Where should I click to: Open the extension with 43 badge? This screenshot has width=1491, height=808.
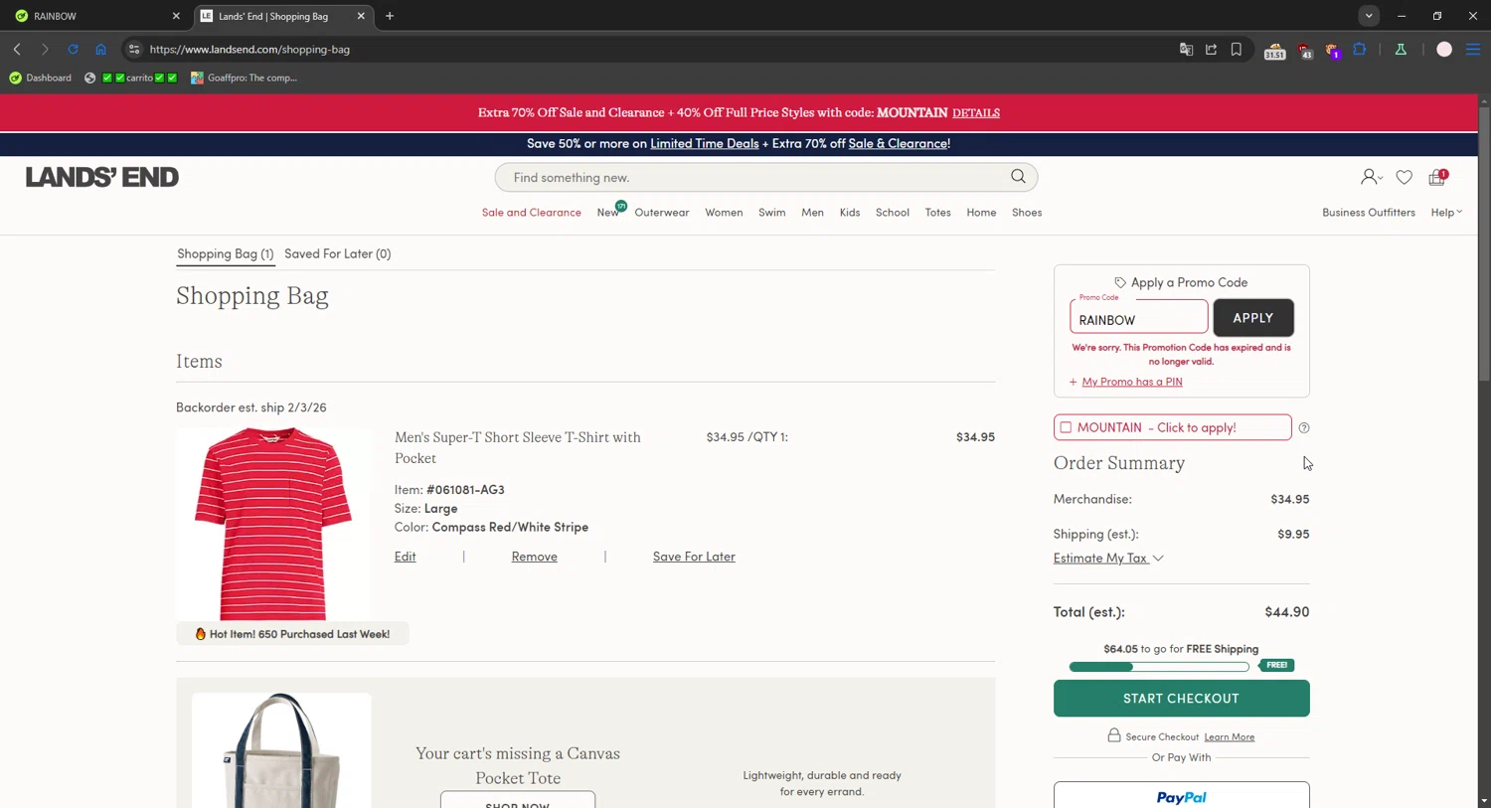pos(1305,51)
